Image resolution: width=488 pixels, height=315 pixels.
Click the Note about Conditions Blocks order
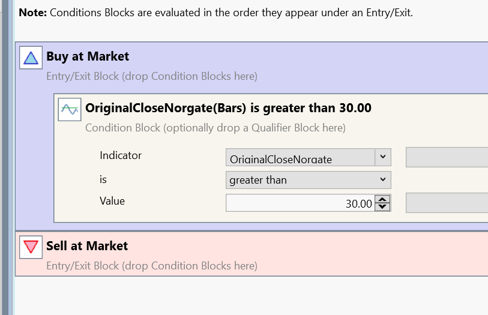(216, 12)
